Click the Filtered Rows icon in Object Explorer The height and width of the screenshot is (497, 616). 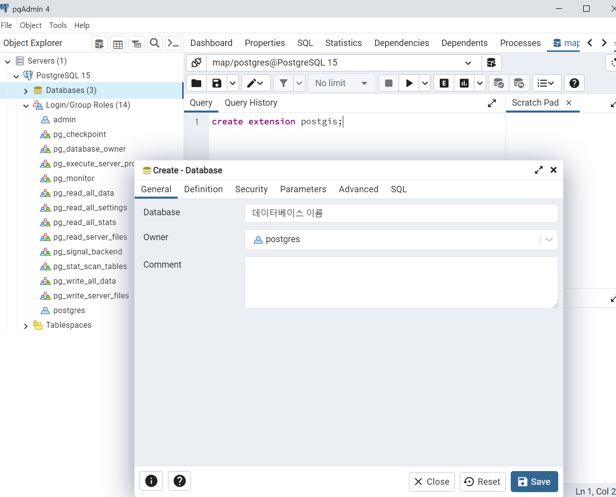(137, 44)
